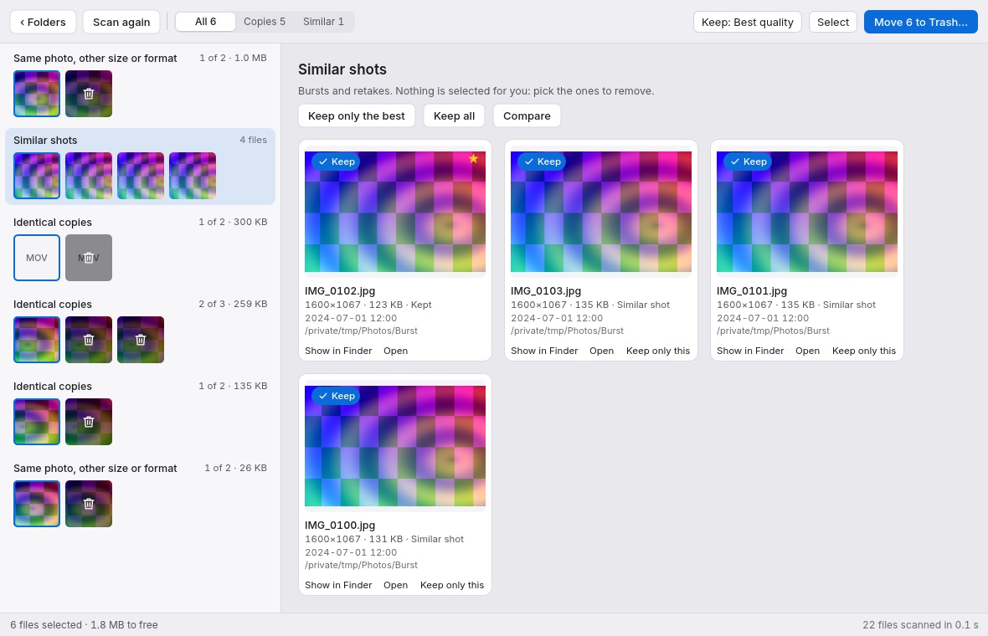Click the '22 files scanned in 0.1 s' status

point(920,624)
